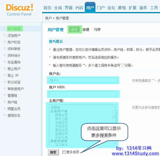Switch to the 全局 navigation tab
The image size is (160, 156).
pos(58,8)
